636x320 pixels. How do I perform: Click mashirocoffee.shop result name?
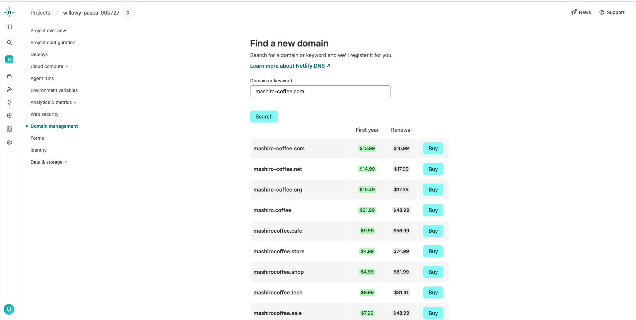click(279, 272)
